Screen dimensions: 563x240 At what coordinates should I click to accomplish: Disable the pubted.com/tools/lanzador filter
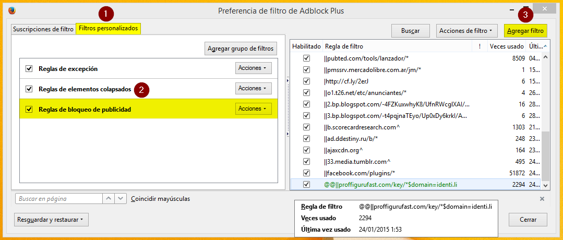[306, 58]
